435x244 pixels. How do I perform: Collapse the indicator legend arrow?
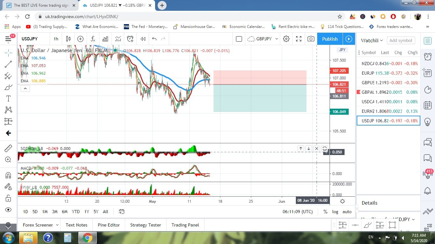point(25,89)
